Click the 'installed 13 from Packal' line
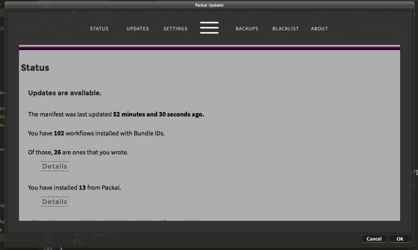The height and width of the screenshot is (250, 418). [x=74, y=188]
